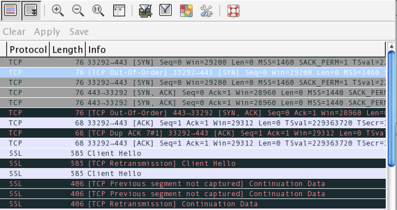Zoom out of the packet text
This screenshot has width=397, height=210.
pyautogui.click(x=78, y=11)
